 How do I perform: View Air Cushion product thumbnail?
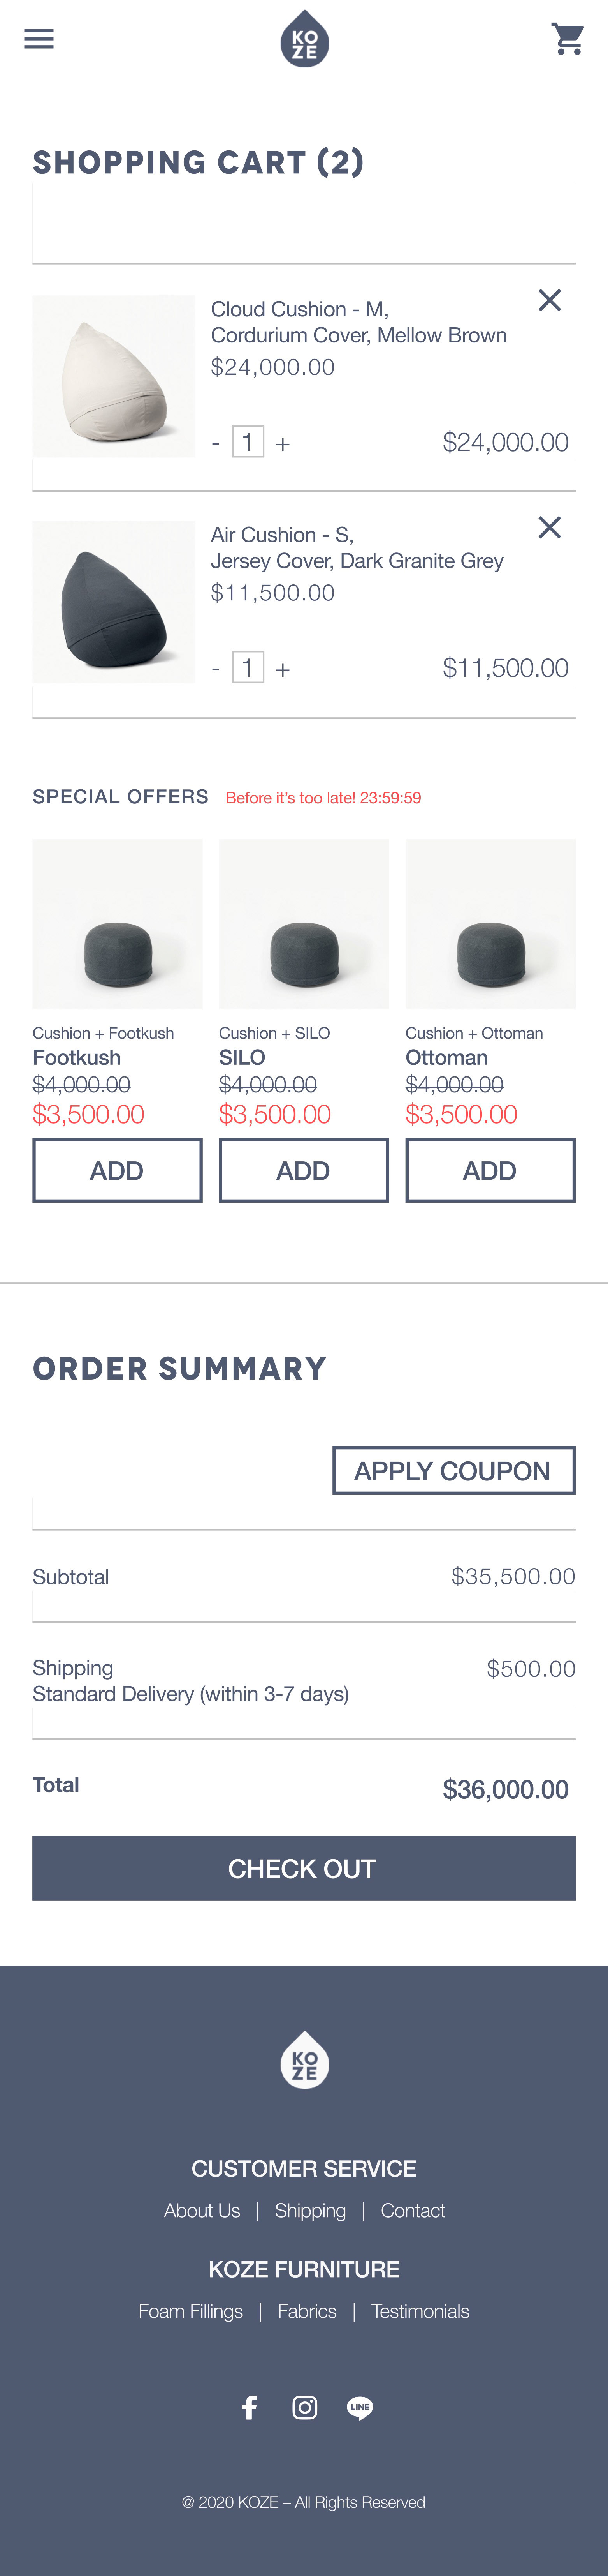[x=114, y=602]
